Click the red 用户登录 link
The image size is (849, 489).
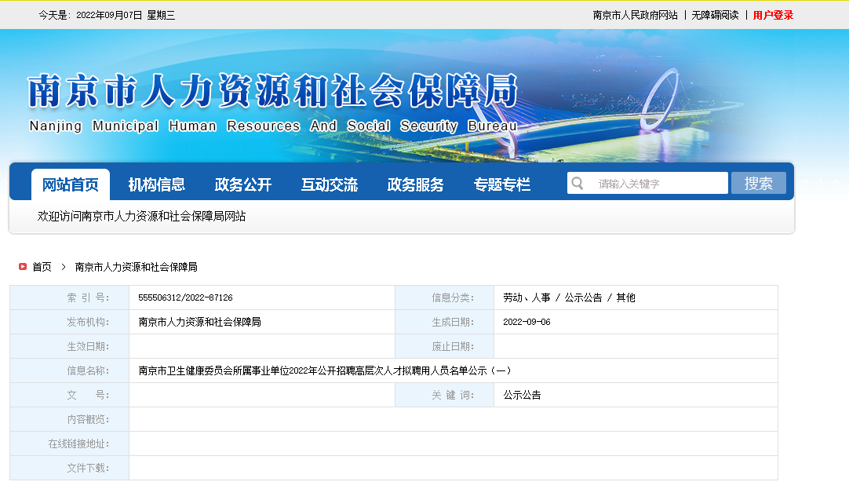click(773, 15)
